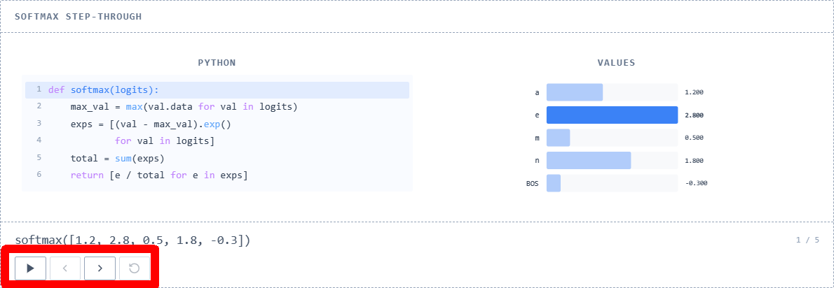Click the bar for token 'n'
Screen dimensions: 834x288
pos(589,161)
